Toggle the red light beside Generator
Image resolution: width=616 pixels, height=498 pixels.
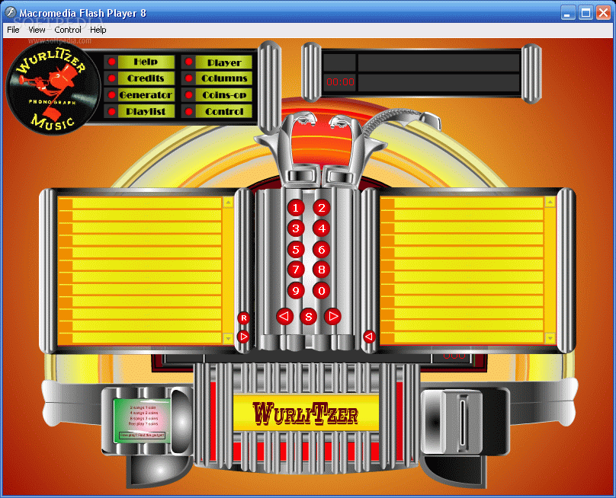111,95
